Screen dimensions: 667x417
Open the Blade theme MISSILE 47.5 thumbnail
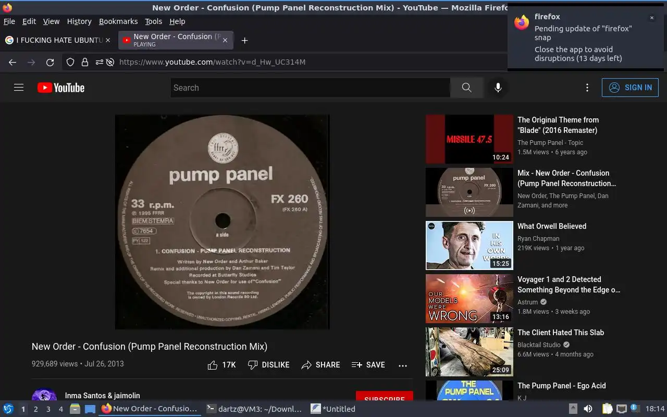(470, 139)
